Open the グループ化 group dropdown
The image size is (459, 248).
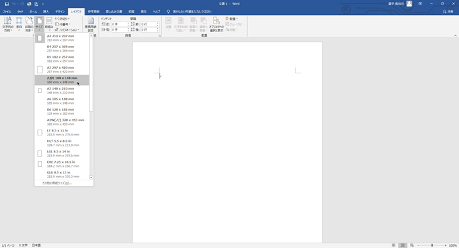[235, 24]
